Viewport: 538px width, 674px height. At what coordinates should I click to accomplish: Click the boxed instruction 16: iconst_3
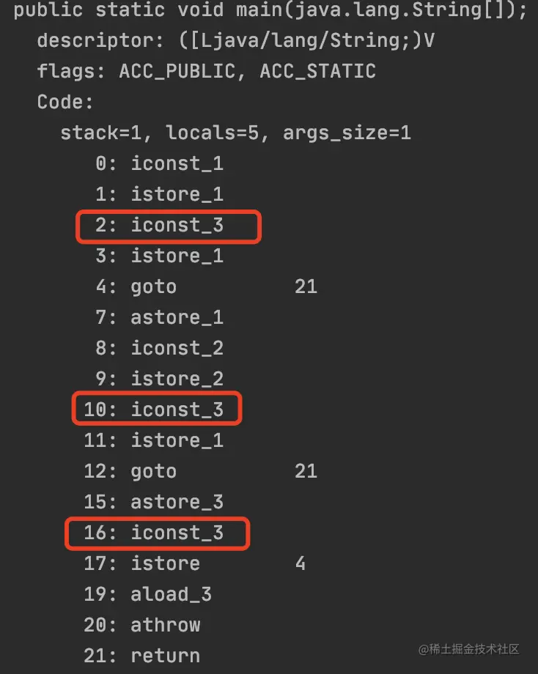tap(158, 533)
